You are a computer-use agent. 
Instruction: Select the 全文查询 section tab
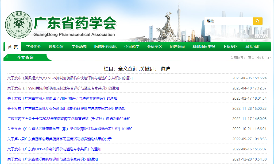pyautogui.click(x=25, y=57)
